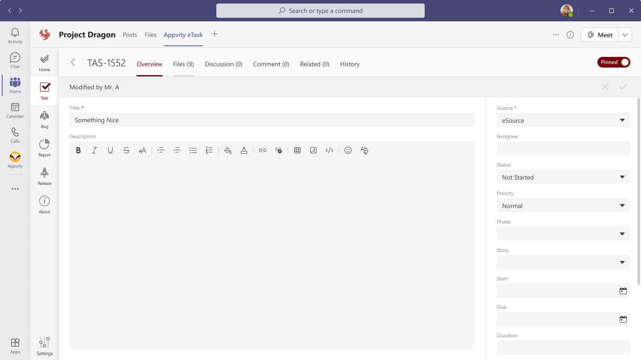This screenshot has width=641, height=360.
Task: Insert a hyperlink in the description
Action: (x=263, y=150)
